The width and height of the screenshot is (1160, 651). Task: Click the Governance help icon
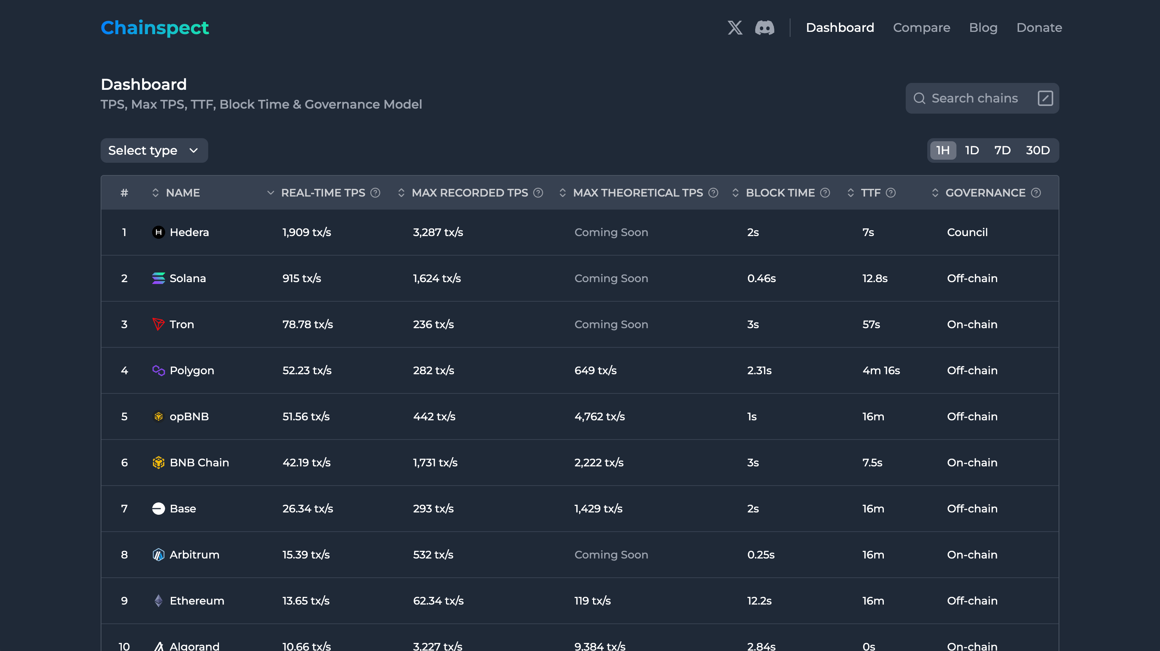[1036, 193]
